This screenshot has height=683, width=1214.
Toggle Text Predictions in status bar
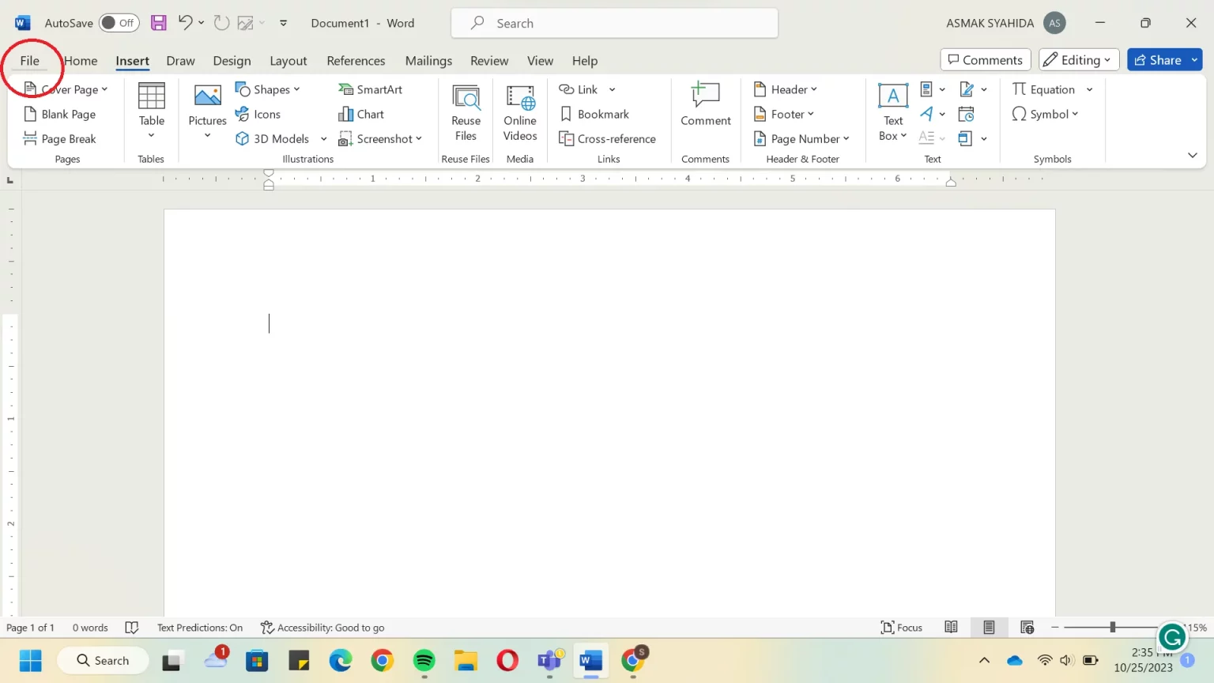(x=199, y=628)
